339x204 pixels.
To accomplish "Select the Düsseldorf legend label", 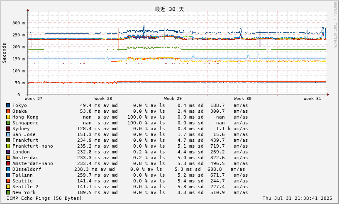I will point(27,170).
